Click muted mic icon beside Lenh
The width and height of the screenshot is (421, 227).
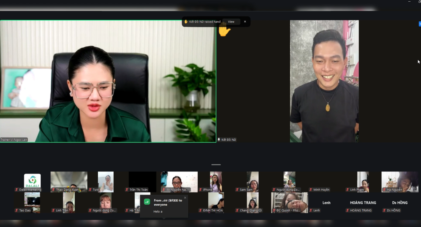pos(311,210)
